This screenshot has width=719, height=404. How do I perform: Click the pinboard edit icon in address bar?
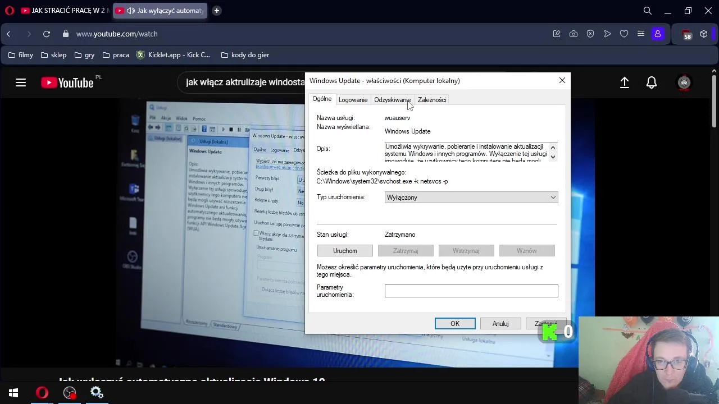[x=557, y=34]
